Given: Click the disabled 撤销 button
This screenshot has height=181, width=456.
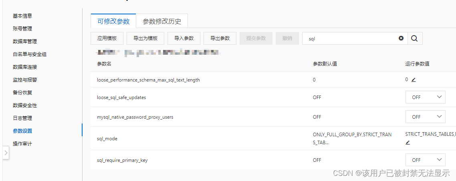Looking at the screenshot, I should (x=287, y=38).
